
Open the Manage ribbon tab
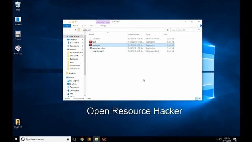(x=103, y=26)
